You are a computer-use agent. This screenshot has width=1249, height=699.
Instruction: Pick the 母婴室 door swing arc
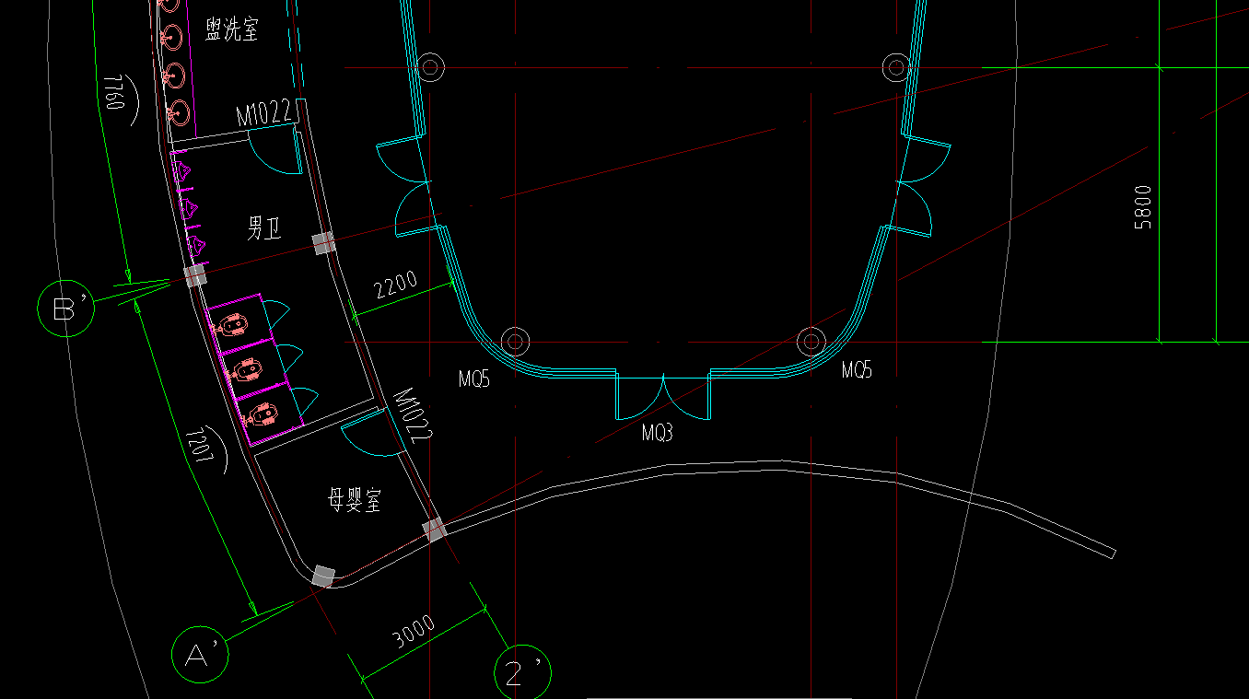coord(374,433)
